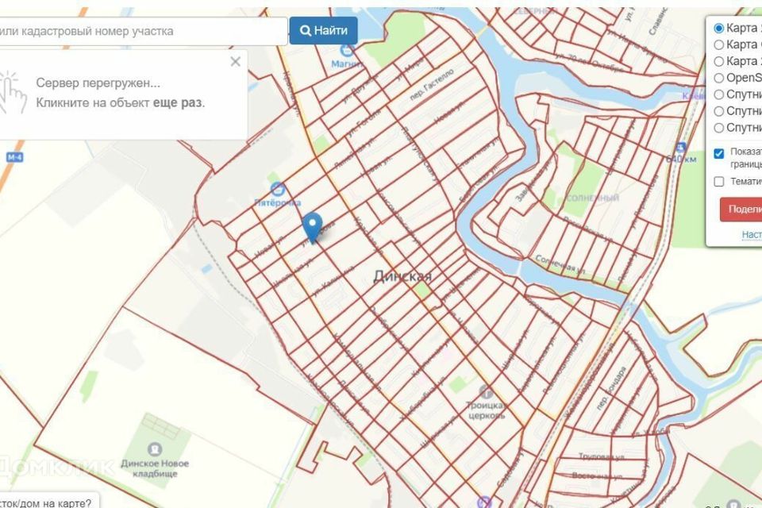Screen dimensions: 762x508
Task: Click the 640 км station icon
Action: [680, 148]
